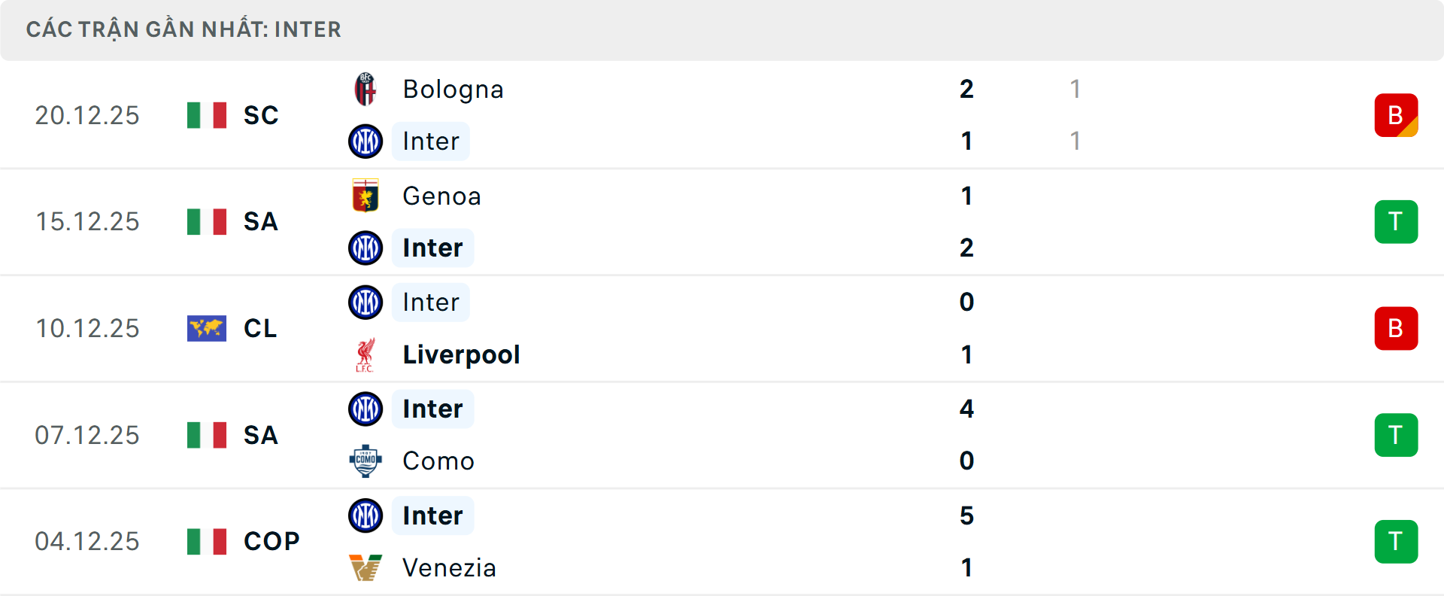Click the Bologna club crest icon
This screenshot has width=1444, height=596.
tap(366, 90)
